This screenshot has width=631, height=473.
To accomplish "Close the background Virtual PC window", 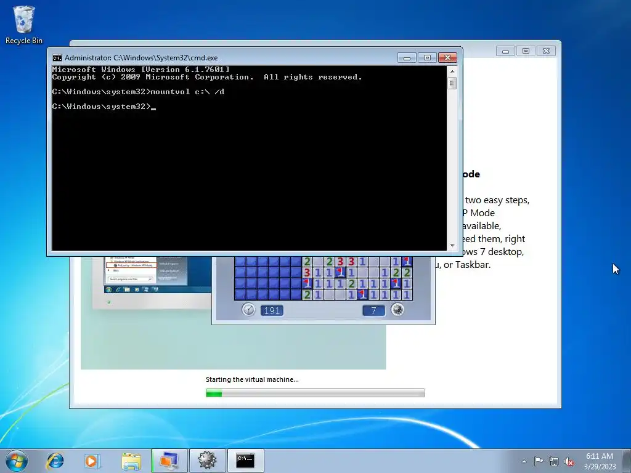I will (546, 51).
